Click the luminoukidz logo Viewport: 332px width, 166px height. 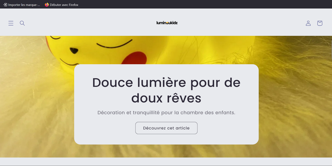tap(167, 23)
